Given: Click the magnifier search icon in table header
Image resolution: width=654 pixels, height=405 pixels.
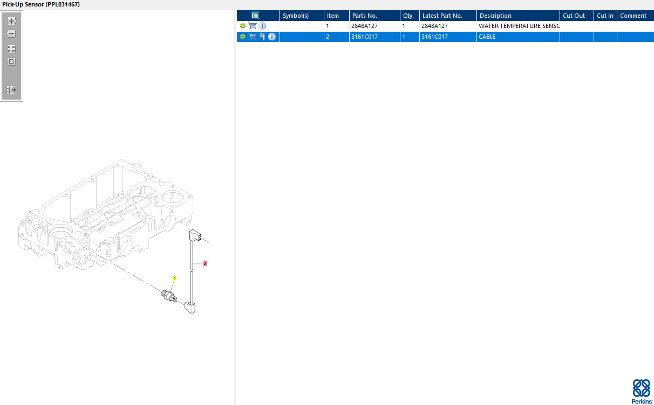Looking at the screenshot, I should [256, 16].
